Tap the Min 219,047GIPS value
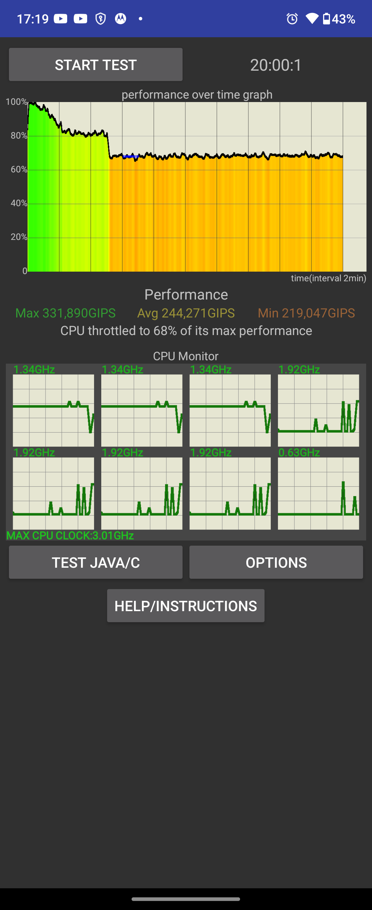The width and height of the screenshot is (372, 910). [306, 313]
